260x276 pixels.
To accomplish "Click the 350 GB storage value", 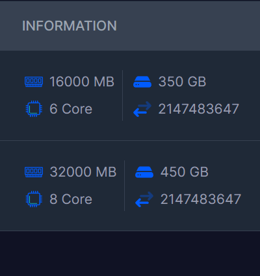I will coord(182,82).
